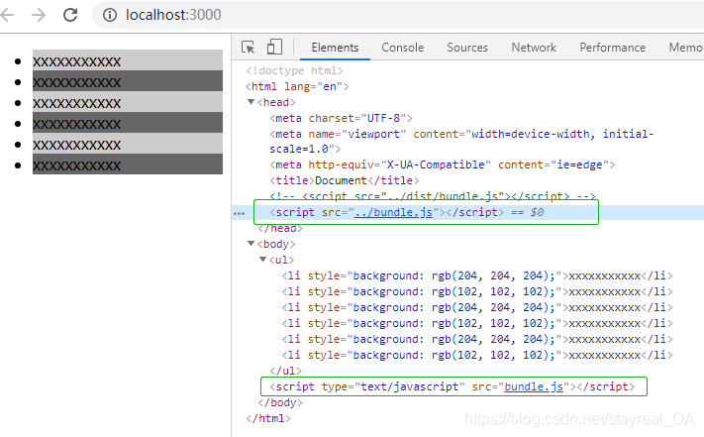Open the Sources tab
704x437 pixels.
(467, 48)
